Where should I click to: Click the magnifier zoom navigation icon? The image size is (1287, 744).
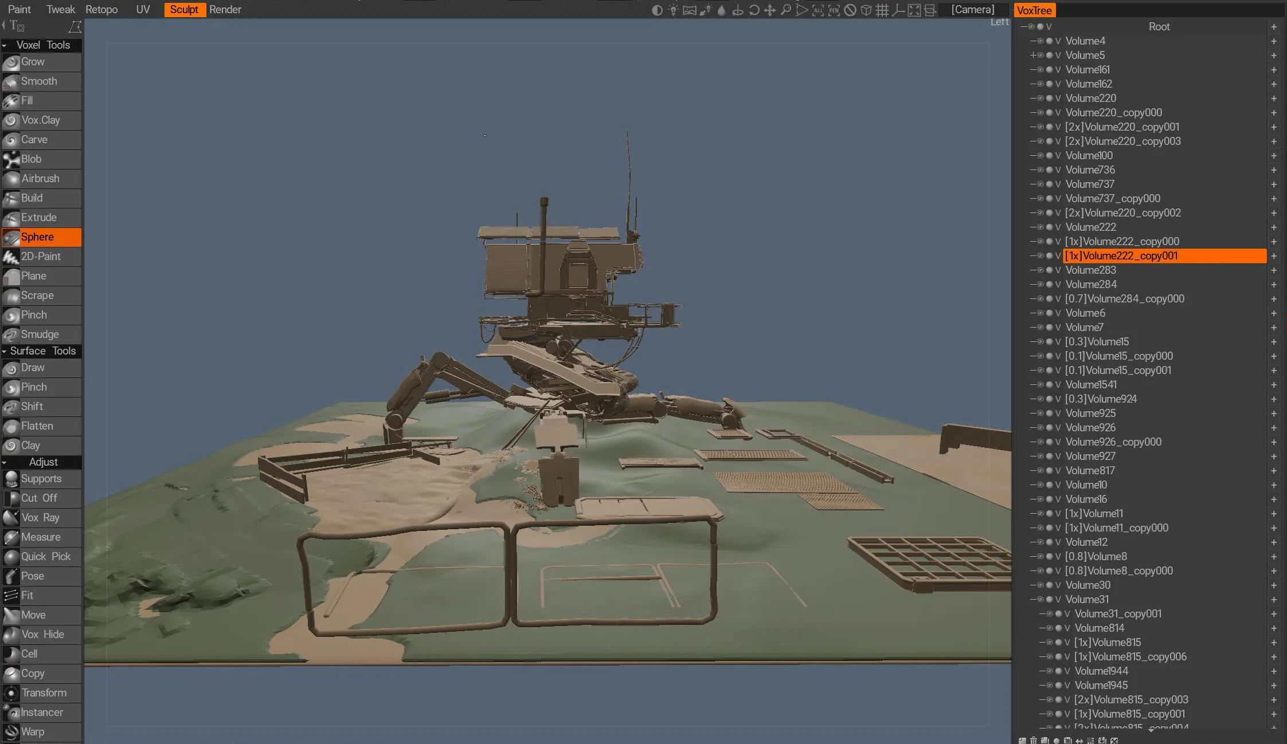(x=786, y=10)
